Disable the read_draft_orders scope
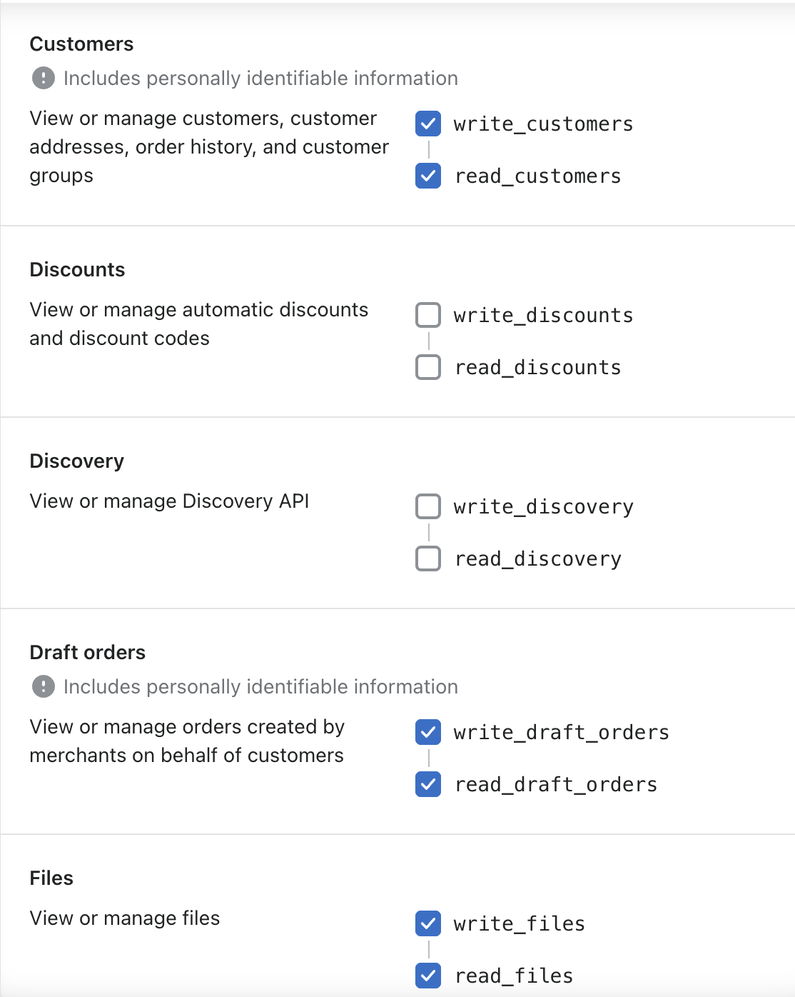The height and width of the screenshot is (997, 795). (428, 784)
